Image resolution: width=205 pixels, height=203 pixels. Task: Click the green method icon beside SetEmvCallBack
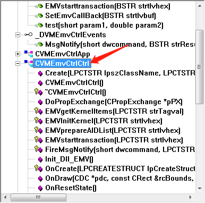39,16
